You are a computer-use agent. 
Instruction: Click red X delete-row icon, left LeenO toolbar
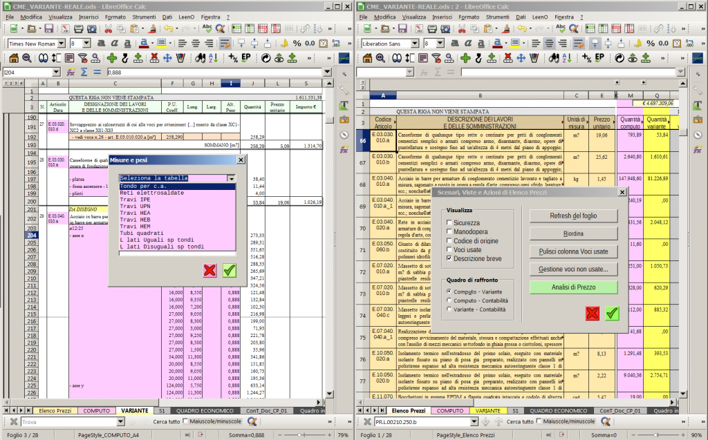(154, 58)
